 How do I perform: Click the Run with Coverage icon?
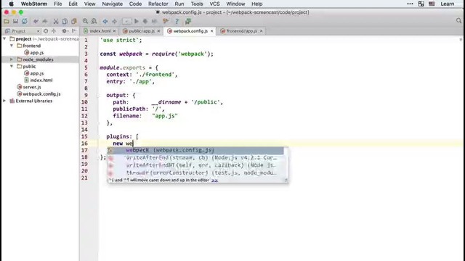pos(154,21)
